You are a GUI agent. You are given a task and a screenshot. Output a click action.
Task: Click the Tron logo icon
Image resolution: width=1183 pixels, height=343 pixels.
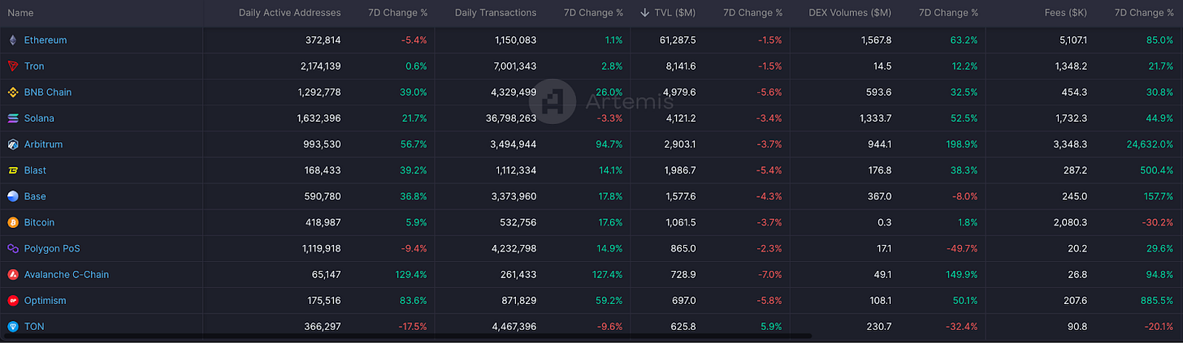pos(12,66)
